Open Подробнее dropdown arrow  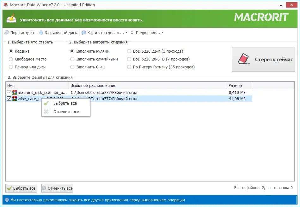point(162,32)
